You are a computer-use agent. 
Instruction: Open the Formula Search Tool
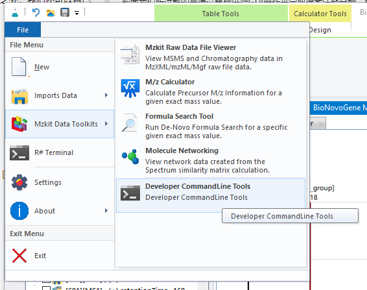click(x=211, y=126)
